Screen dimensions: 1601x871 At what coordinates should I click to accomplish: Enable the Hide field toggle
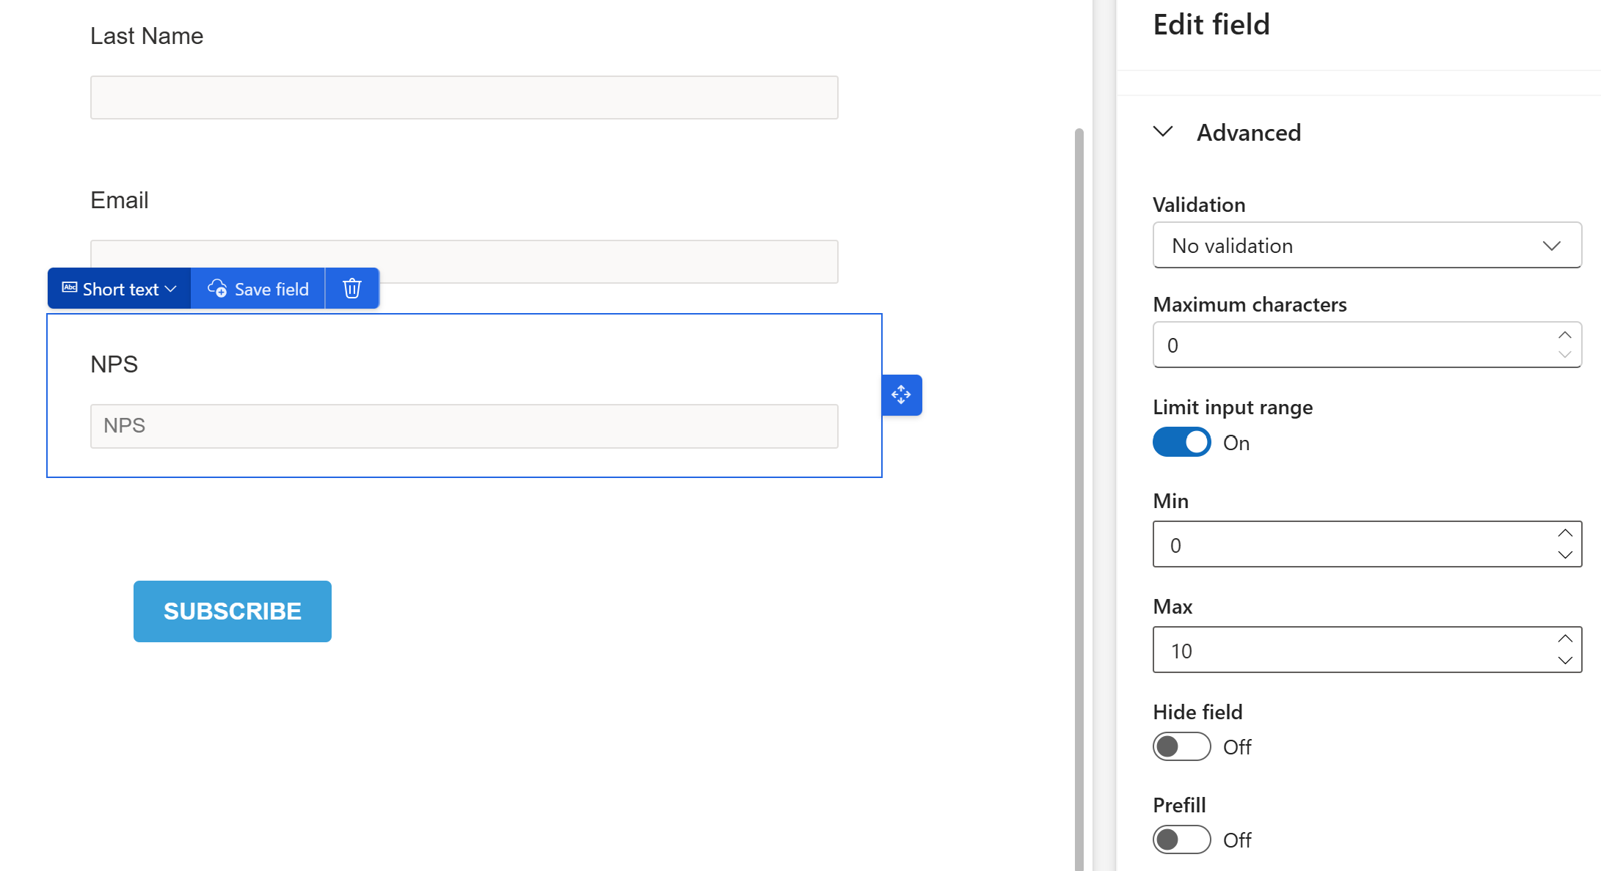[1181, 746]
